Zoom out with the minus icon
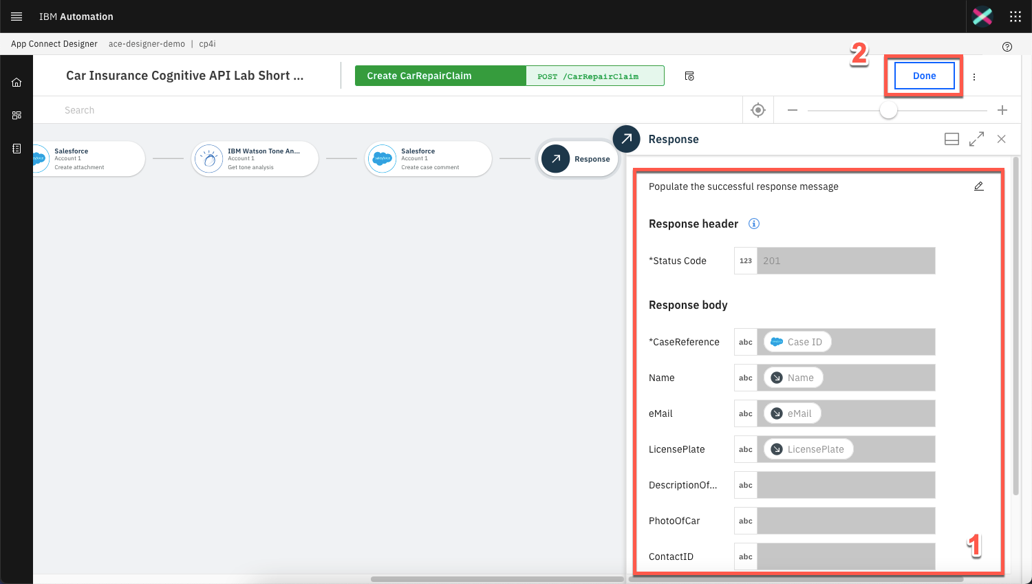This screenshot has width=1032, height=584. click(x=793, y=110)
